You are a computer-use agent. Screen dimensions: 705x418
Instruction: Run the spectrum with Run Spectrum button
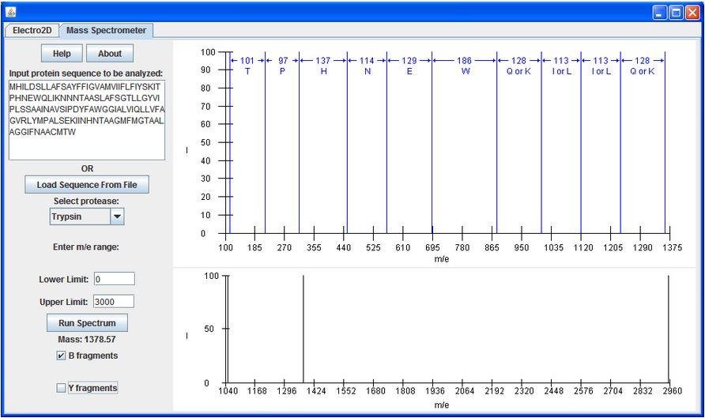click(x=87, y=323)
